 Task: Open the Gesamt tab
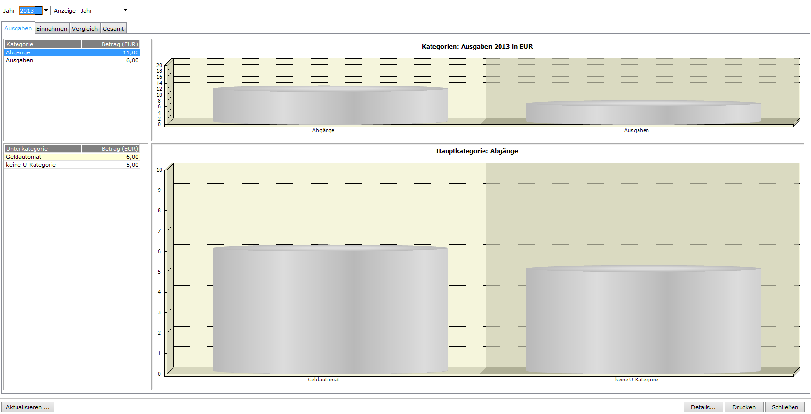[x=113, y=29]
